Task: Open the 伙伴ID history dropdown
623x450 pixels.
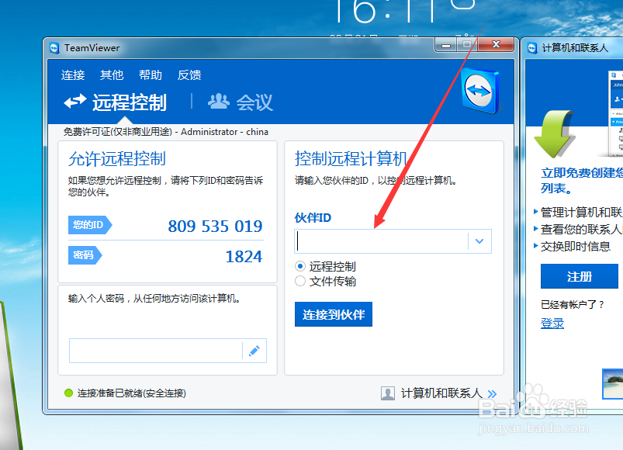Action: pos(480,241)
